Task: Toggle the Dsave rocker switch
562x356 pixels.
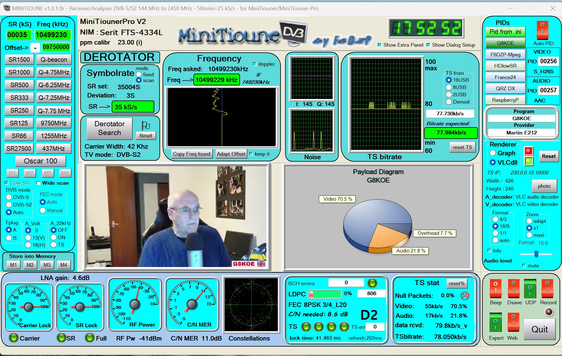Action: [x=514, y=288]
